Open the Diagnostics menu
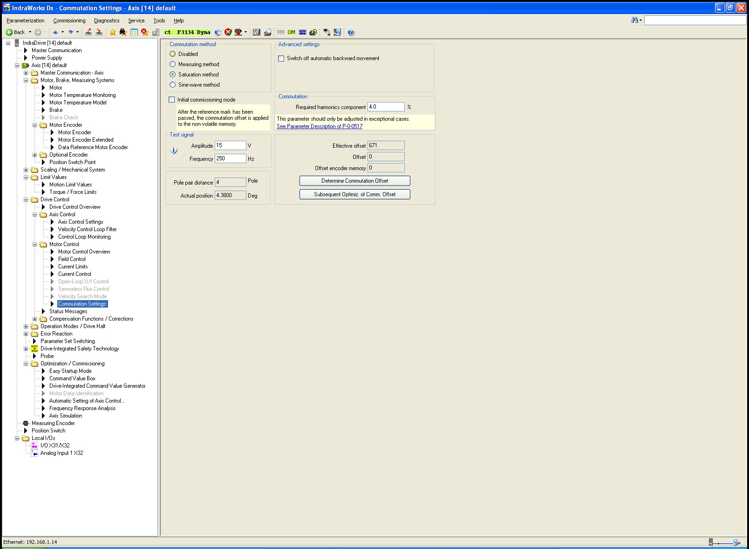 pyautogui.click(x=107, y=21)
